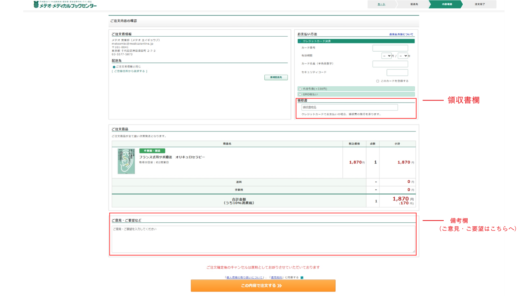The width and height of the screenshot is (528, 296).
Task: Click the book cover thumbnail image
Action: pos(126,161)
